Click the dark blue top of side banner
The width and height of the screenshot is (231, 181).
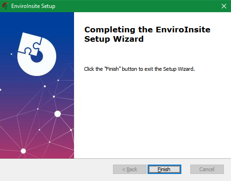tap(37, 20)
